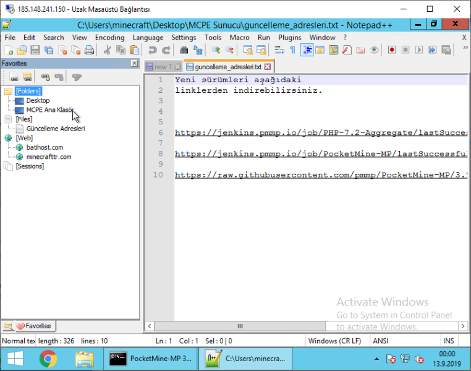
Task: Select Güncelleme Adresleri file favorite
Action: [x=56, y=129]
